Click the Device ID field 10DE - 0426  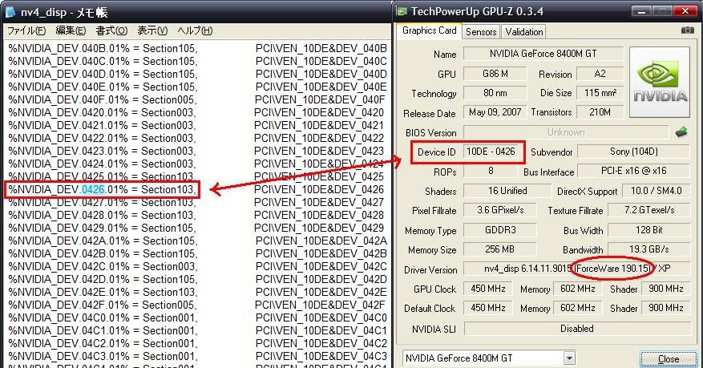coord(491,152)
